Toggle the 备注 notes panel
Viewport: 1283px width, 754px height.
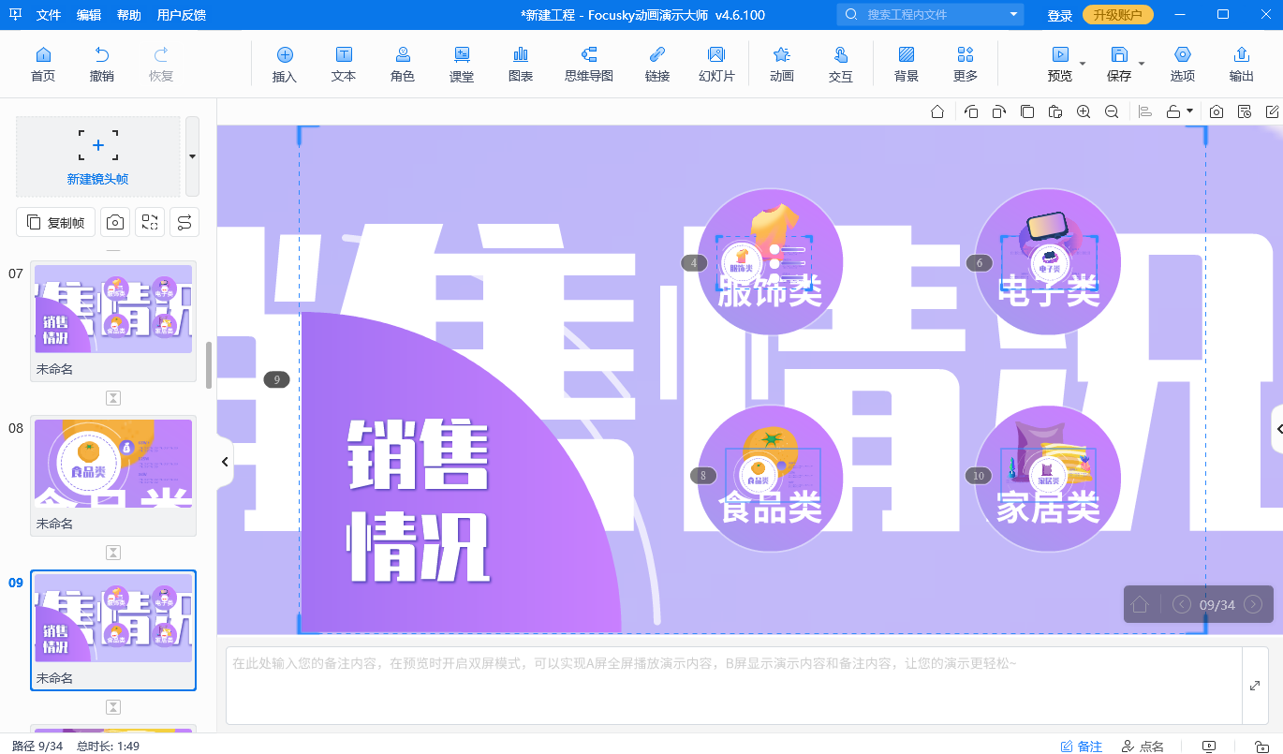pyautogui.click(x=1082, y=747)
